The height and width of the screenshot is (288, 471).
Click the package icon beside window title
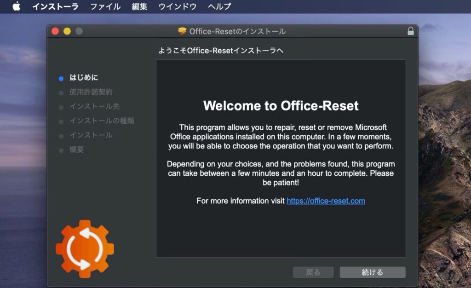pos(182,31)
